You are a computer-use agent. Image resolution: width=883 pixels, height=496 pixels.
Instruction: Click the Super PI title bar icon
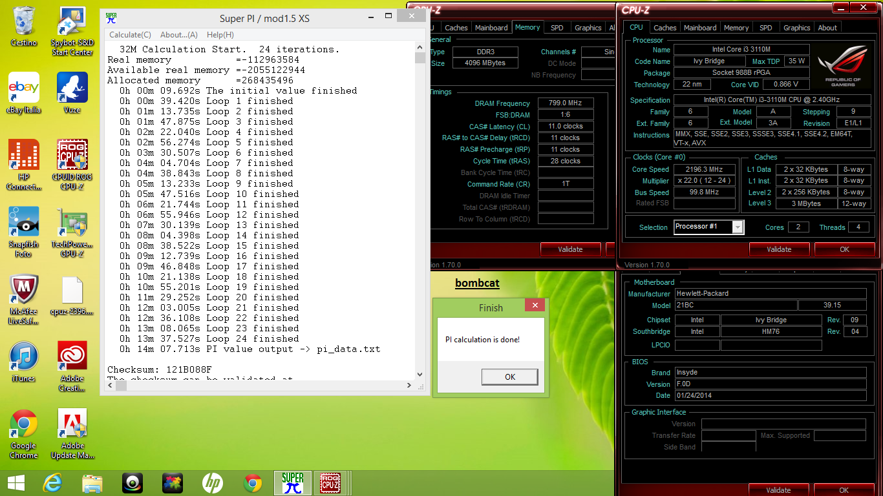(111, 18)
